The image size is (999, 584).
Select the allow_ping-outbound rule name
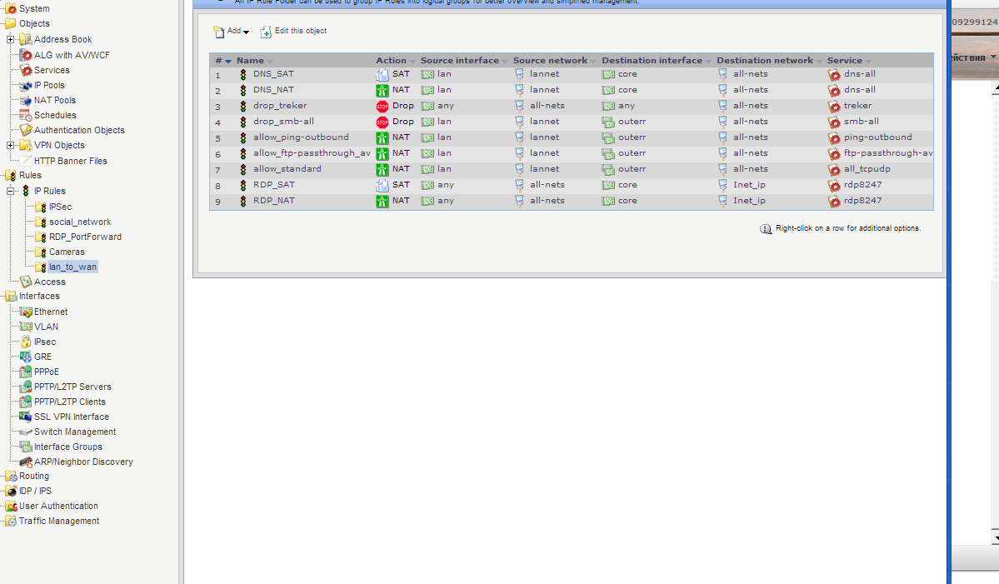click(x=301, y=137)
